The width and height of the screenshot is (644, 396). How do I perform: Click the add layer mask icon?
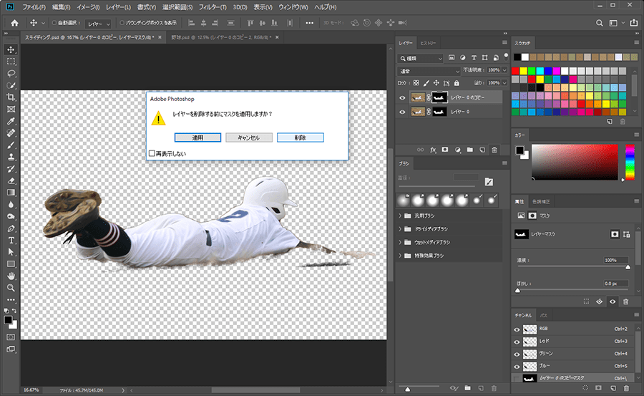coord(445,150)
